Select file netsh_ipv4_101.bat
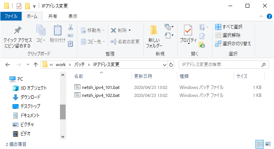Screen dimensions: 274x149 [x=101, y=87]
